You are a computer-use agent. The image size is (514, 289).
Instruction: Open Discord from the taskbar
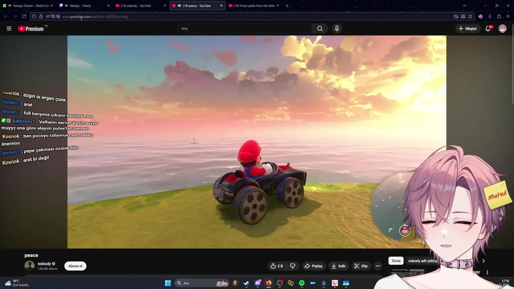pos(258,283)
